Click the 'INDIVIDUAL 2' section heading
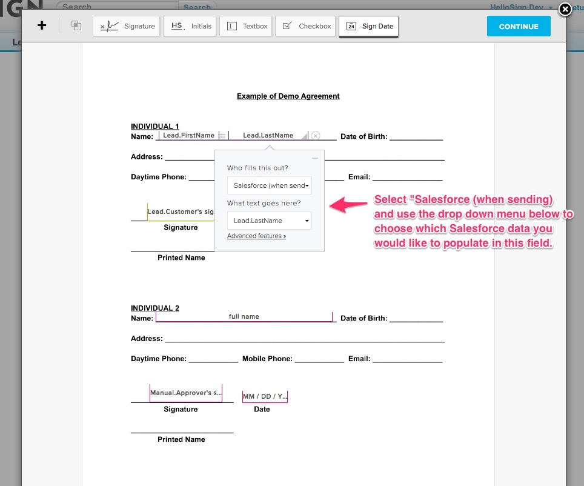 tap(155, 308)
